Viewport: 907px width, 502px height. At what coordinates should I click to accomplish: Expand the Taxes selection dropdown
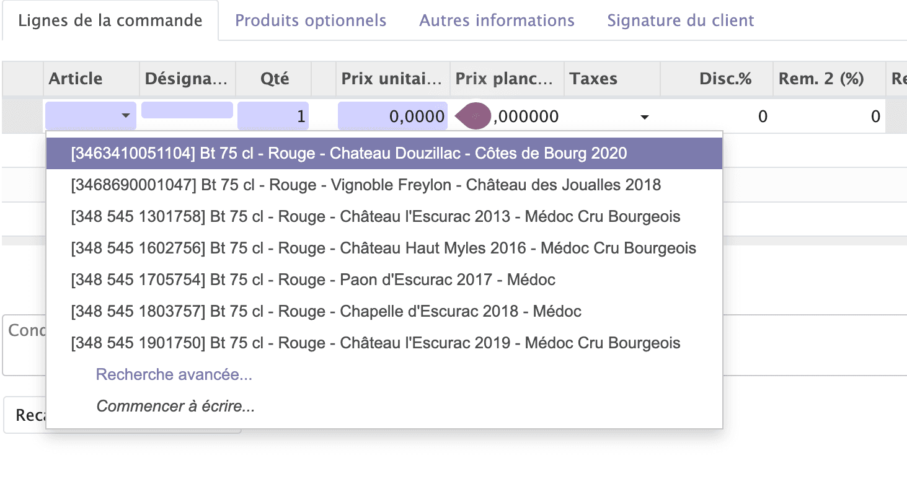[645, 117]
